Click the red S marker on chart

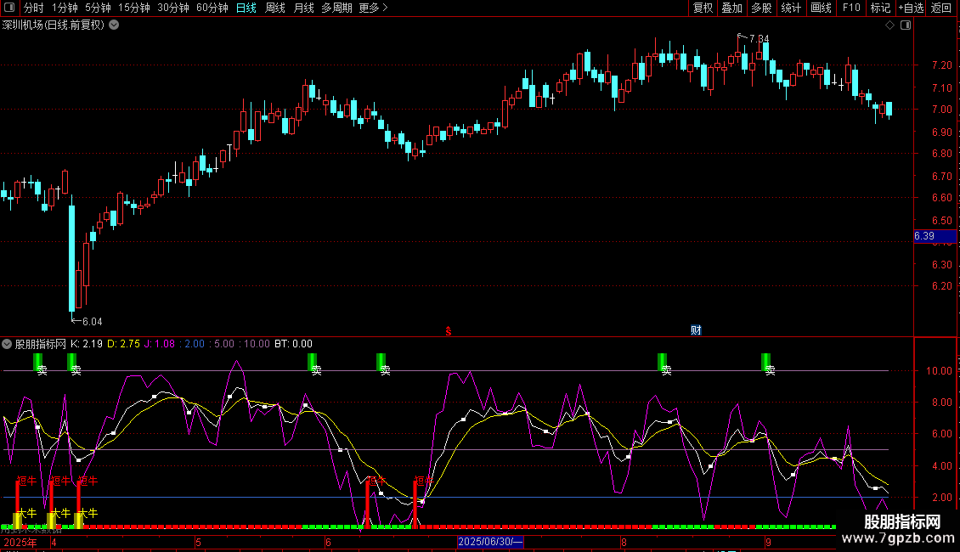tap(448, 331)
